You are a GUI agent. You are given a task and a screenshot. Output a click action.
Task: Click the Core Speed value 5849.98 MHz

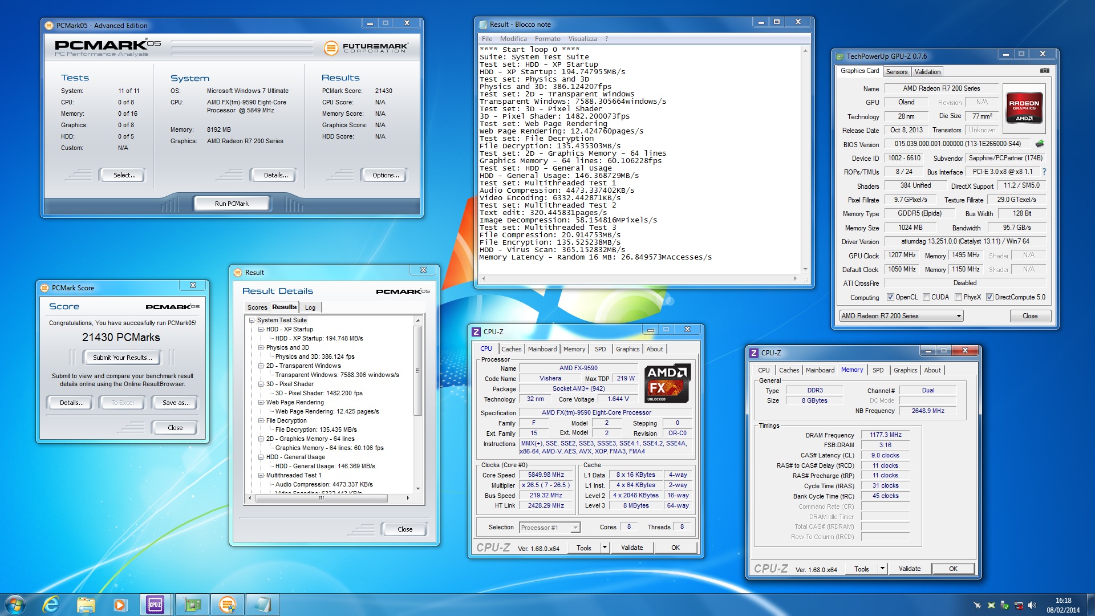(546, 475)
